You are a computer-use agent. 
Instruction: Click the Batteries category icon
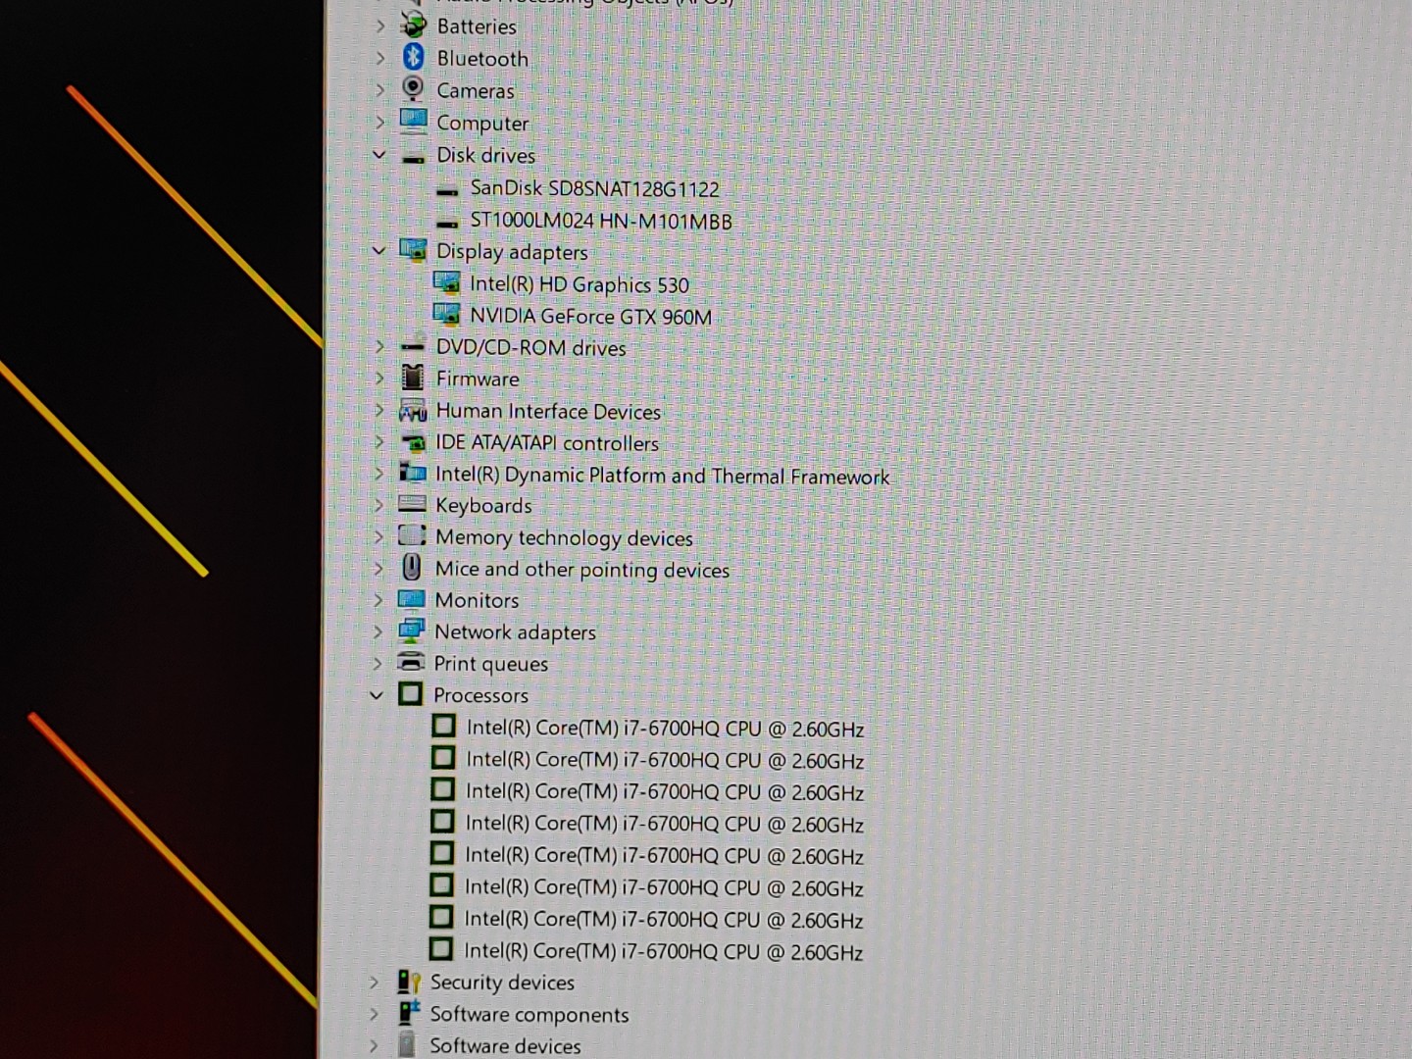tap(414, 25)
